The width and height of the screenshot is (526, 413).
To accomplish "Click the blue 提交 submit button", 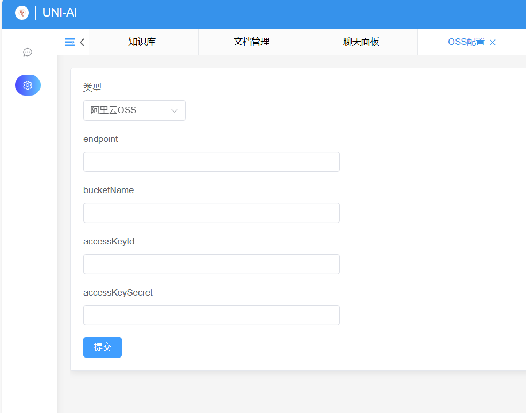I will [102, 347].
